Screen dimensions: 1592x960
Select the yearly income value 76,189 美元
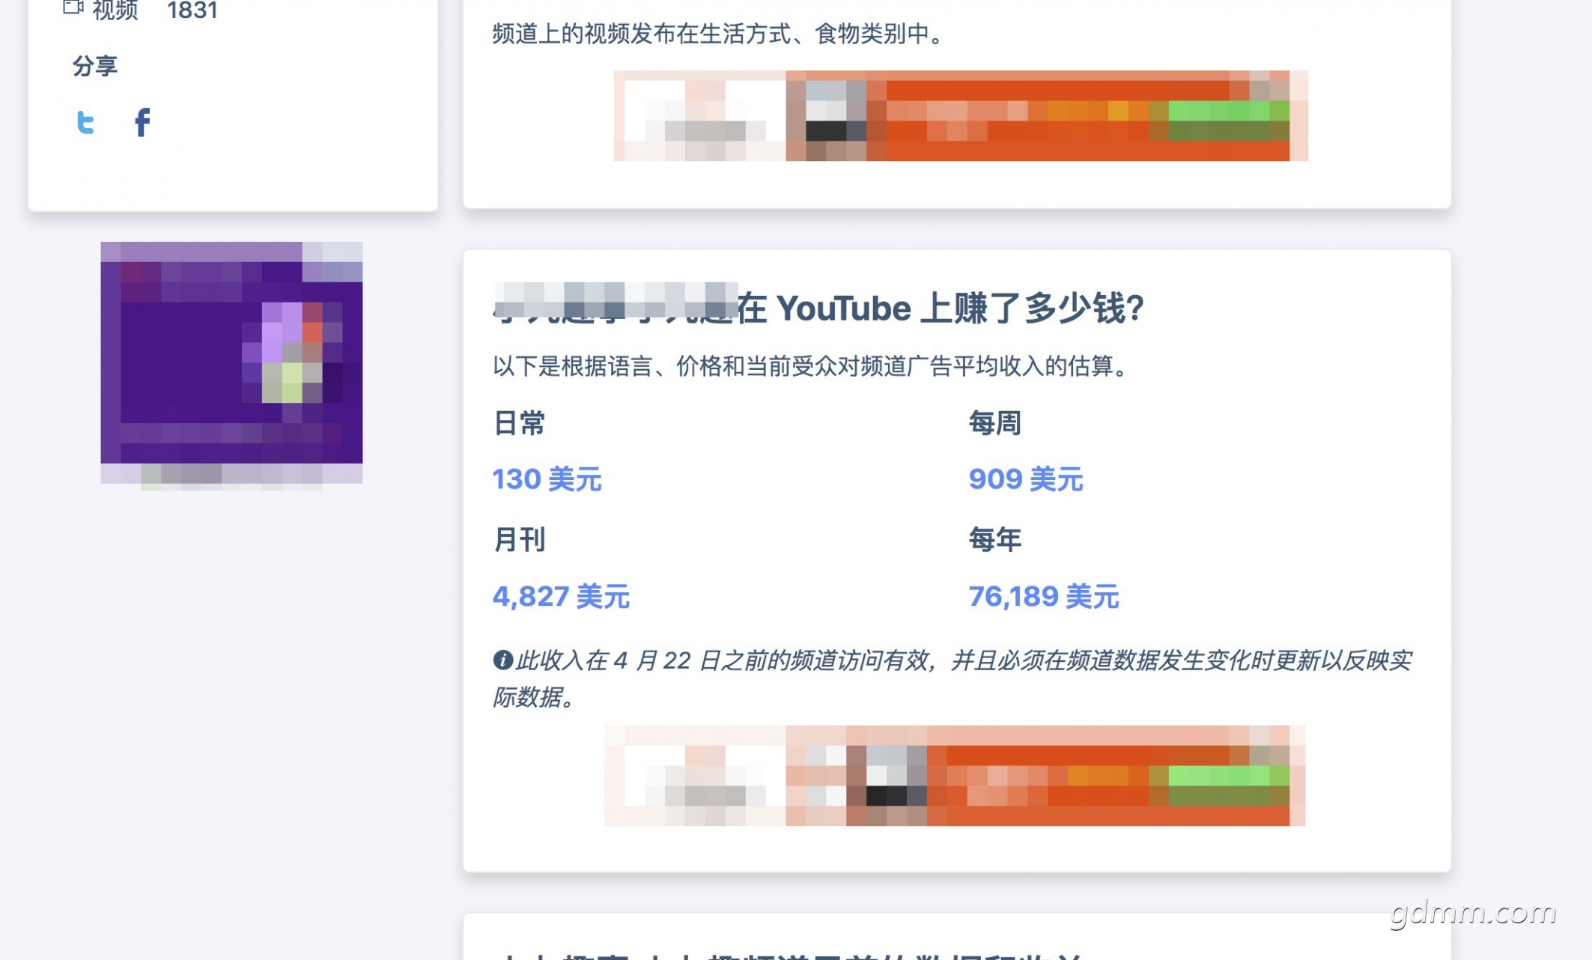pos(1043,597)
